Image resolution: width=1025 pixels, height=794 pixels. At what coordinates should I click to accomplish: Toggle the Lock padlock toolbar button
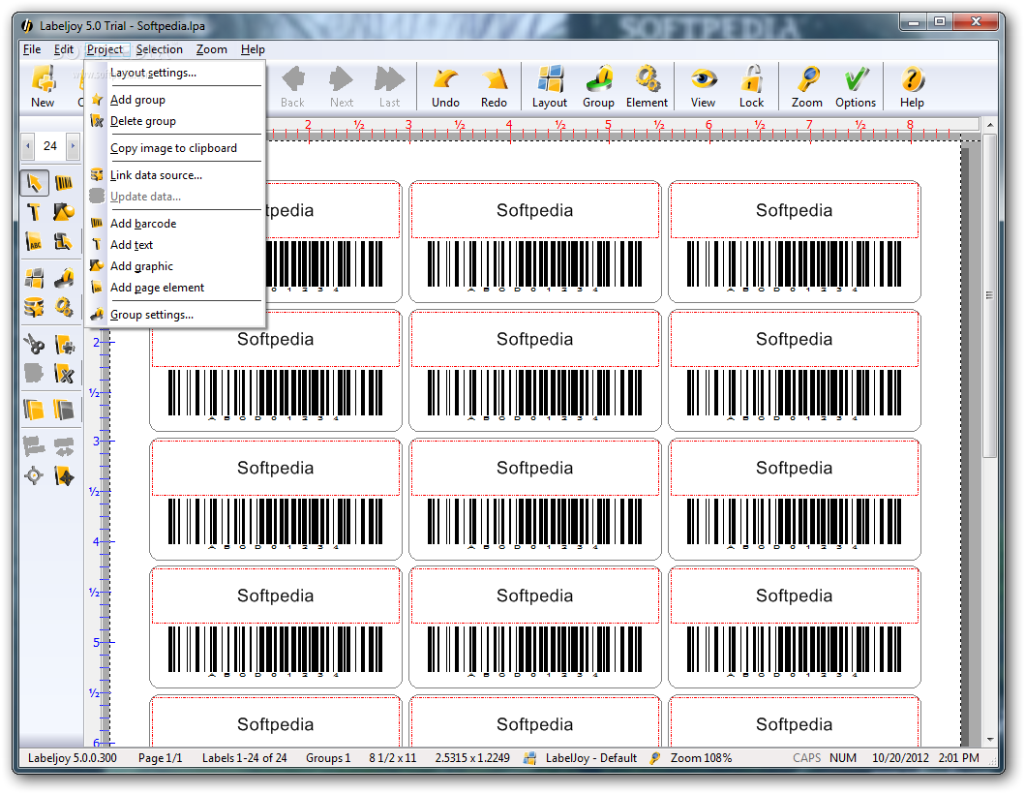[752, 86]
